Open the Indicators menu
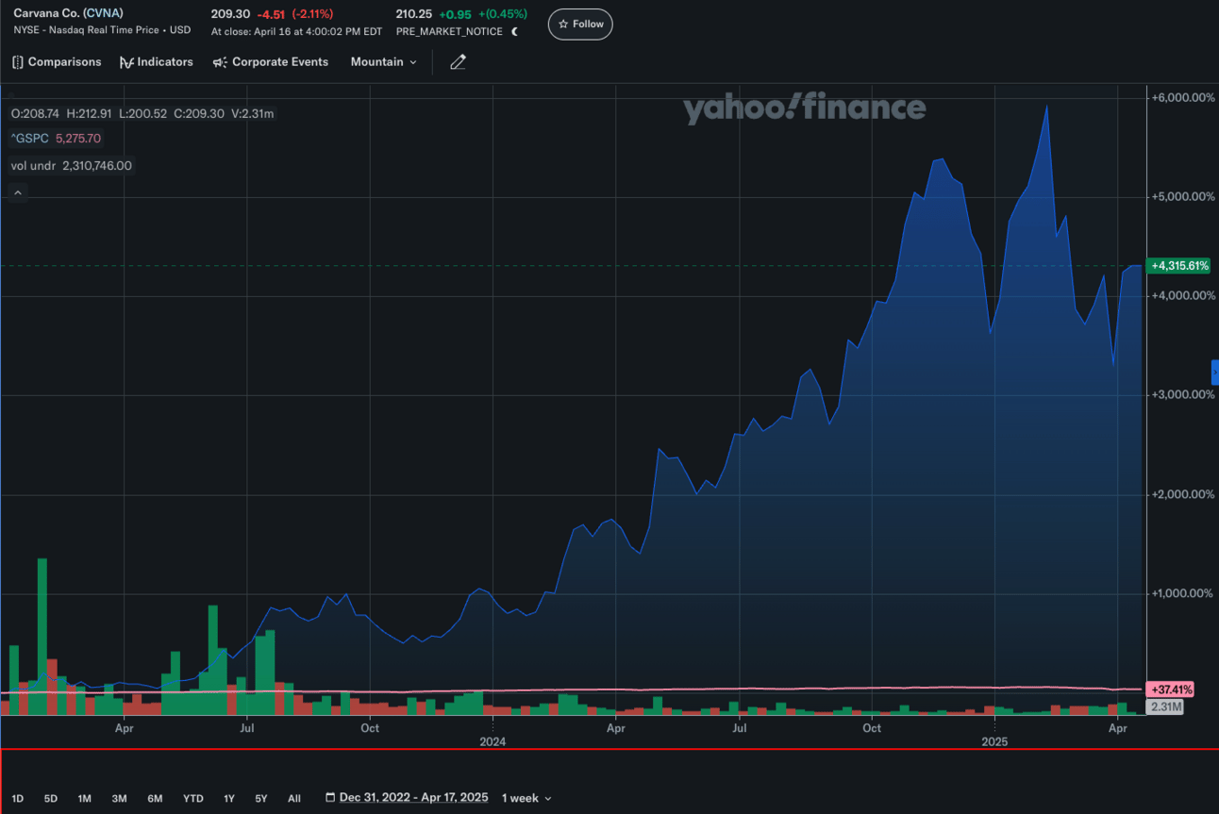The width and height of the screenshot is (1219, 814). tap(157, 62)
